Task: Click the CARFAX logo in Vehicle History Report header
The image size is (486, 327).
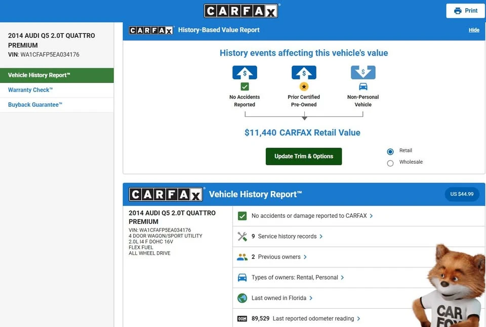Action: click(166, 194)
